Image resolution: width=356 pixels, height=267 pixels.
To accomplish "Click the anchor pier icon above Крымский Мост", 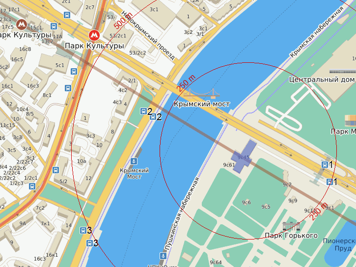I will tap(134, 161).
